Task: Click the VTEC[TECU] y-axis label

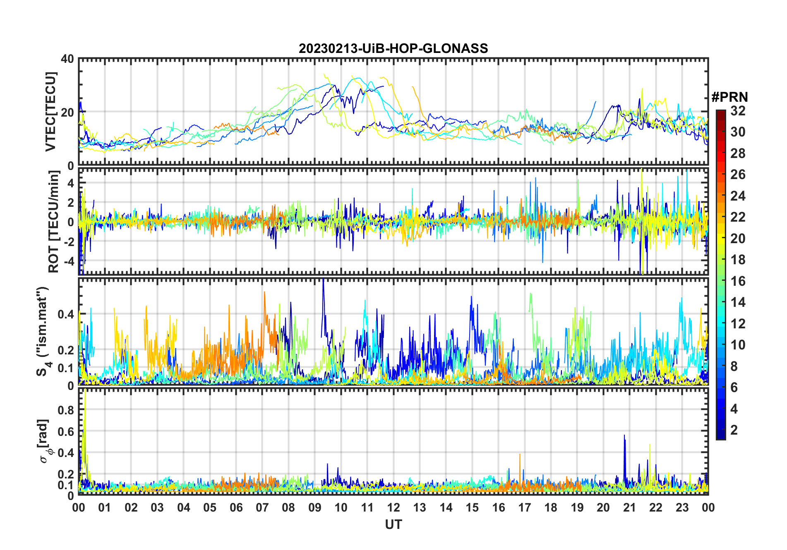Action: point(51,112)
